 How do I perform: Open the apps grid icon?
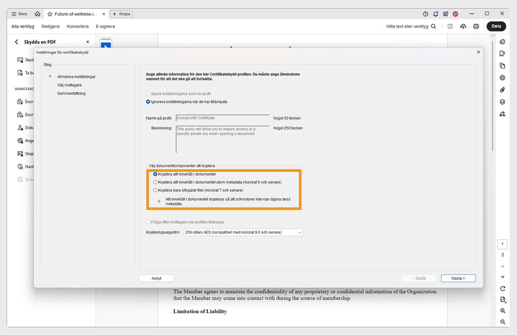click(445, 14)
